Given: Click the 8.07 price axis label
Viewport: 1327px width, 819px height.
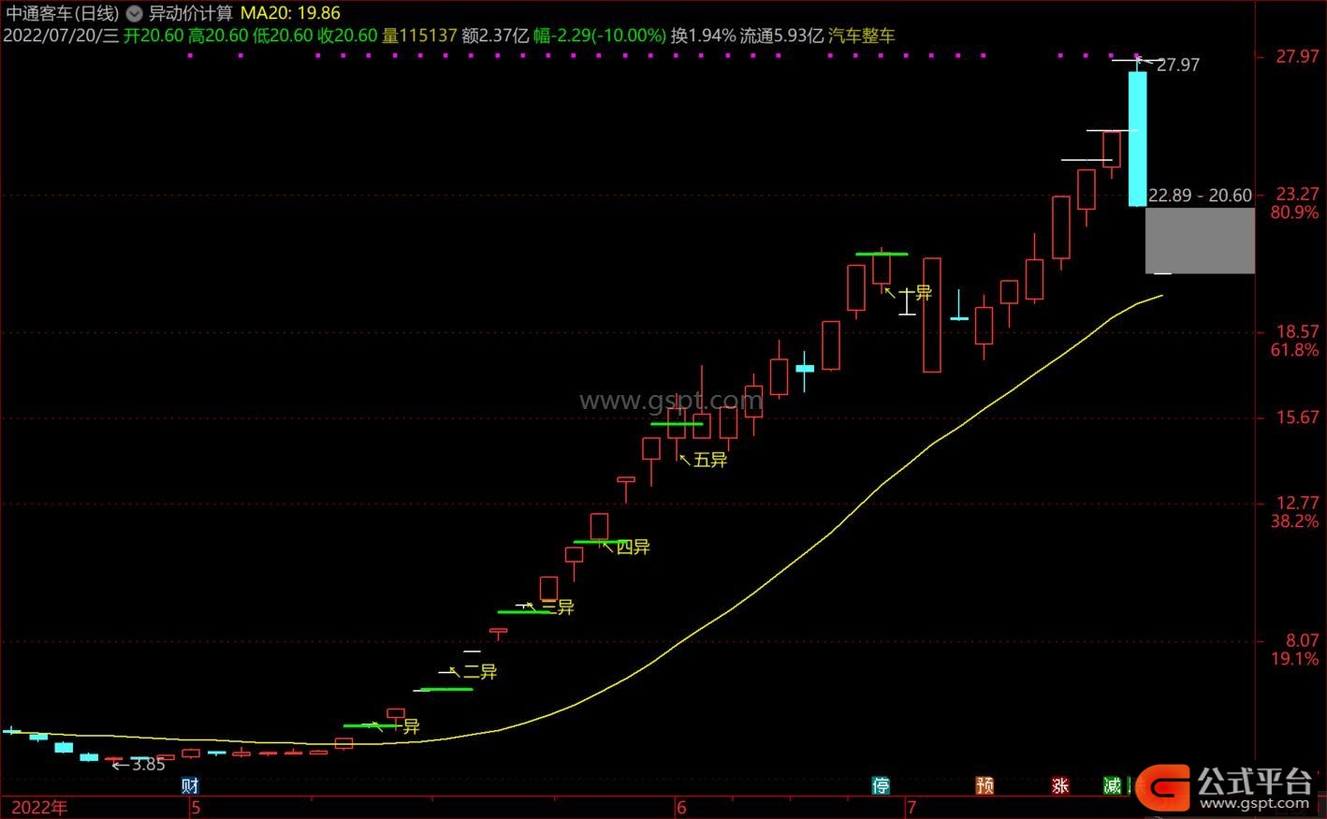Looking at the screenshot, I should pos(1303,640).
